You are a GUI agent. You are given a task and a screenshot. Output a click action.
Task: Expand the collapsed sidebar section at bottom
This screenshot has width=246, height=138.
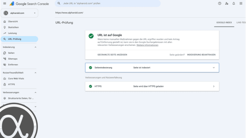pyautogui.click(x=36, y=107)
